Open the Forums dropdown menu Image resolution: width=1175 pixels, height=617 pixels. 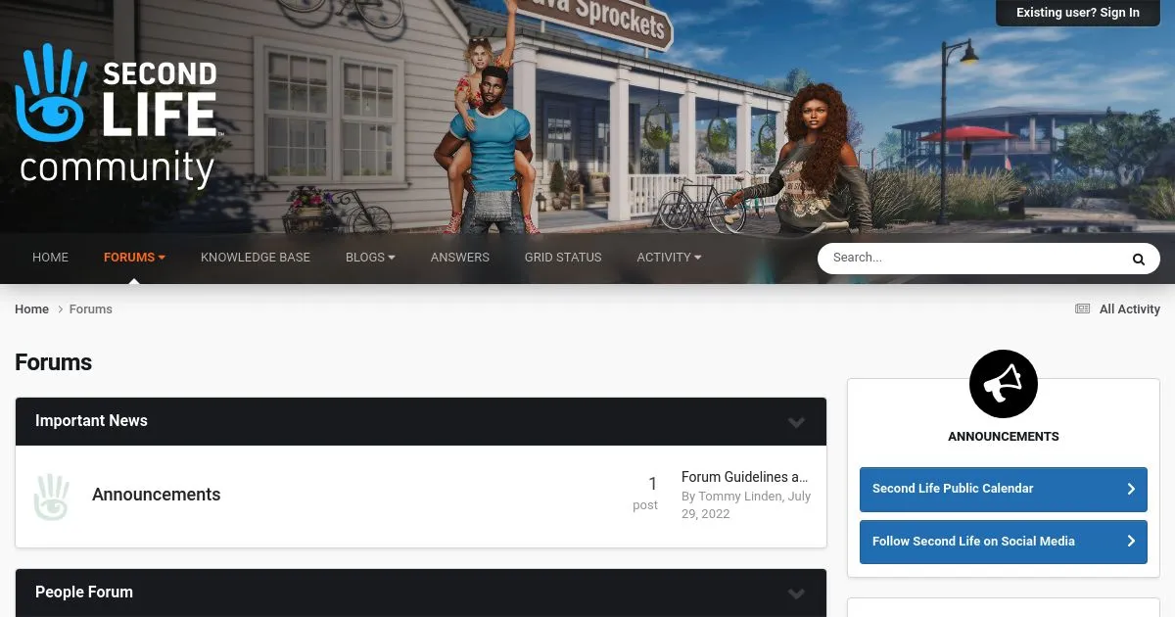click(134, 258)
